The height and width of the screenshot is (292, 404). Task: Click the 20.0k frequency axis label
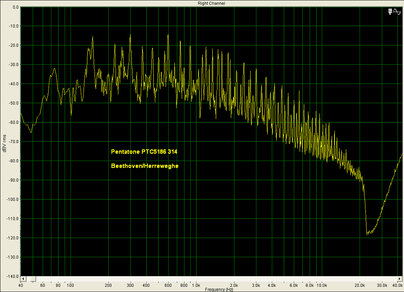click(x=360, y=285)
